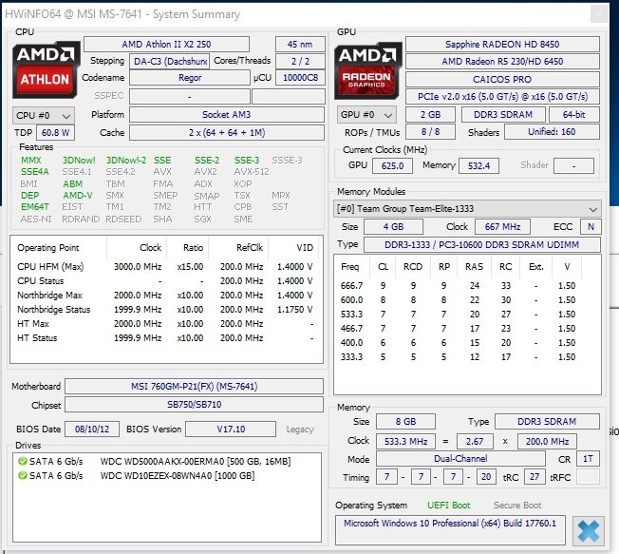Click the BIOS Version V17.10 value
Screen dimensions: 619x554
[231, 430]
